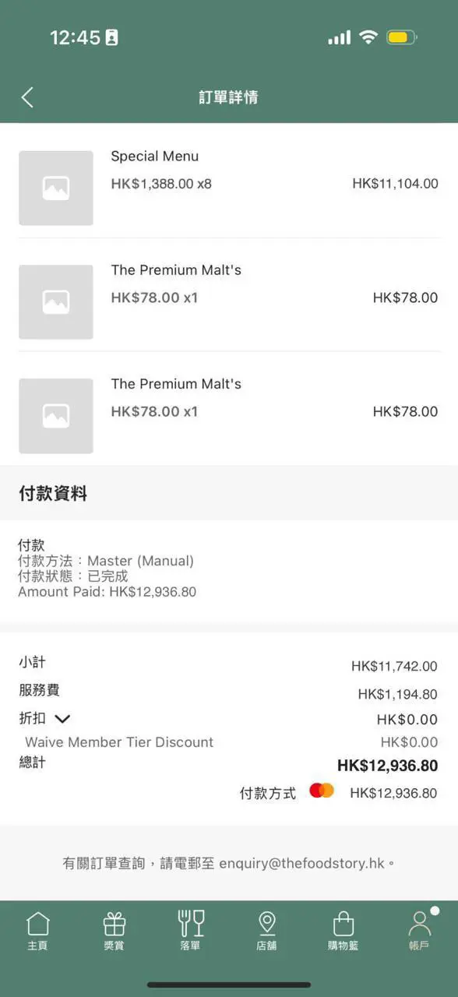
Task: Tap the battery indicator in the status bar
Action: point(401,36)
